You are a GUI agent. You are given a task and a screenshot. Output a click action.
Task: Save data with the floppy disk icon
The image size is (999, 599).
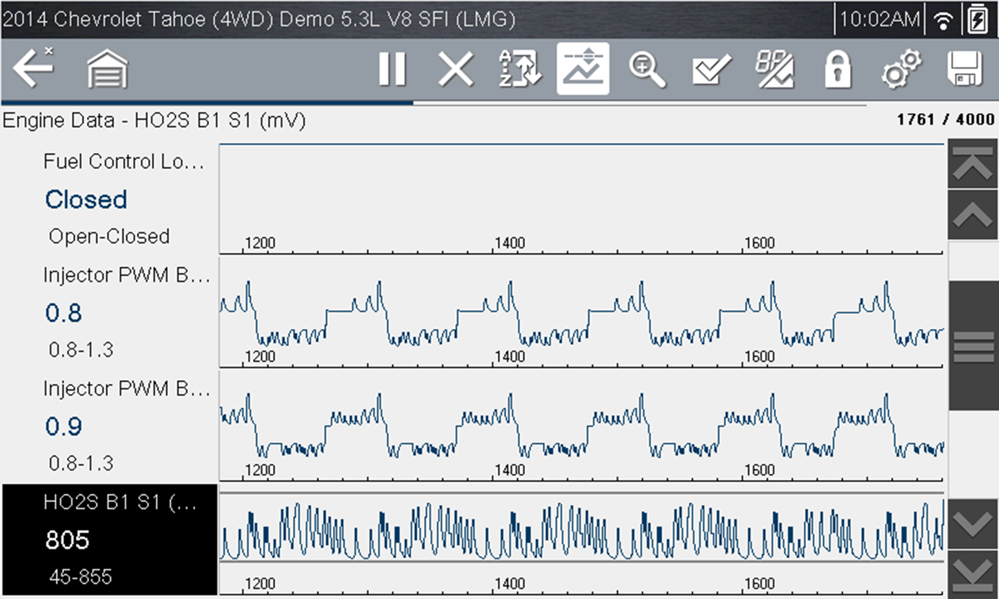[x=964, y=69]
